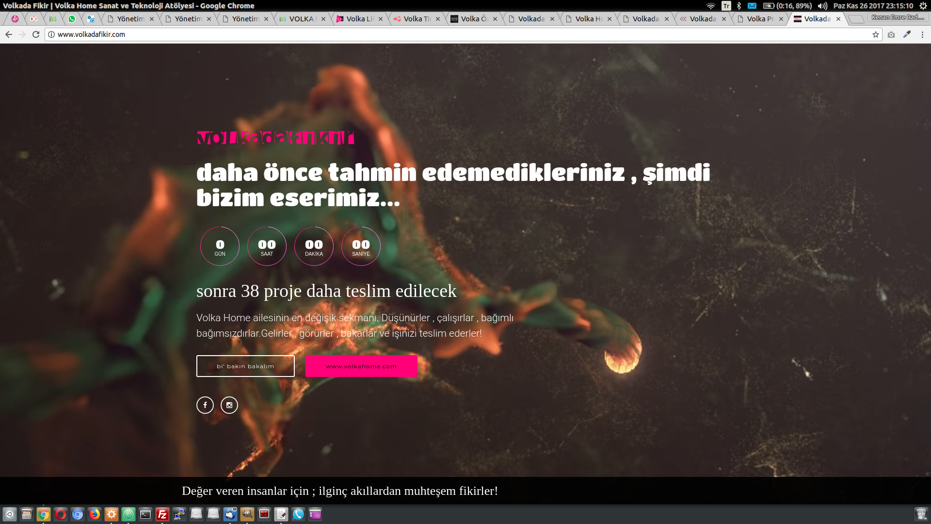Open the system power session menu

click(923, 6)
